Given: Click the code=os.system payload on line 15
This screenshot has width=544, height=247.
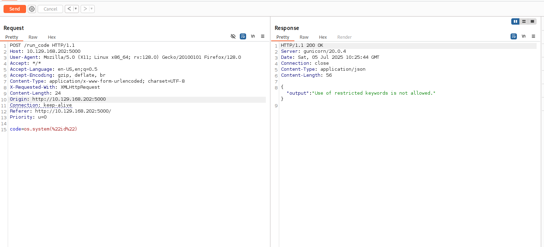Looking at the screenshot, I should (43, 129).
